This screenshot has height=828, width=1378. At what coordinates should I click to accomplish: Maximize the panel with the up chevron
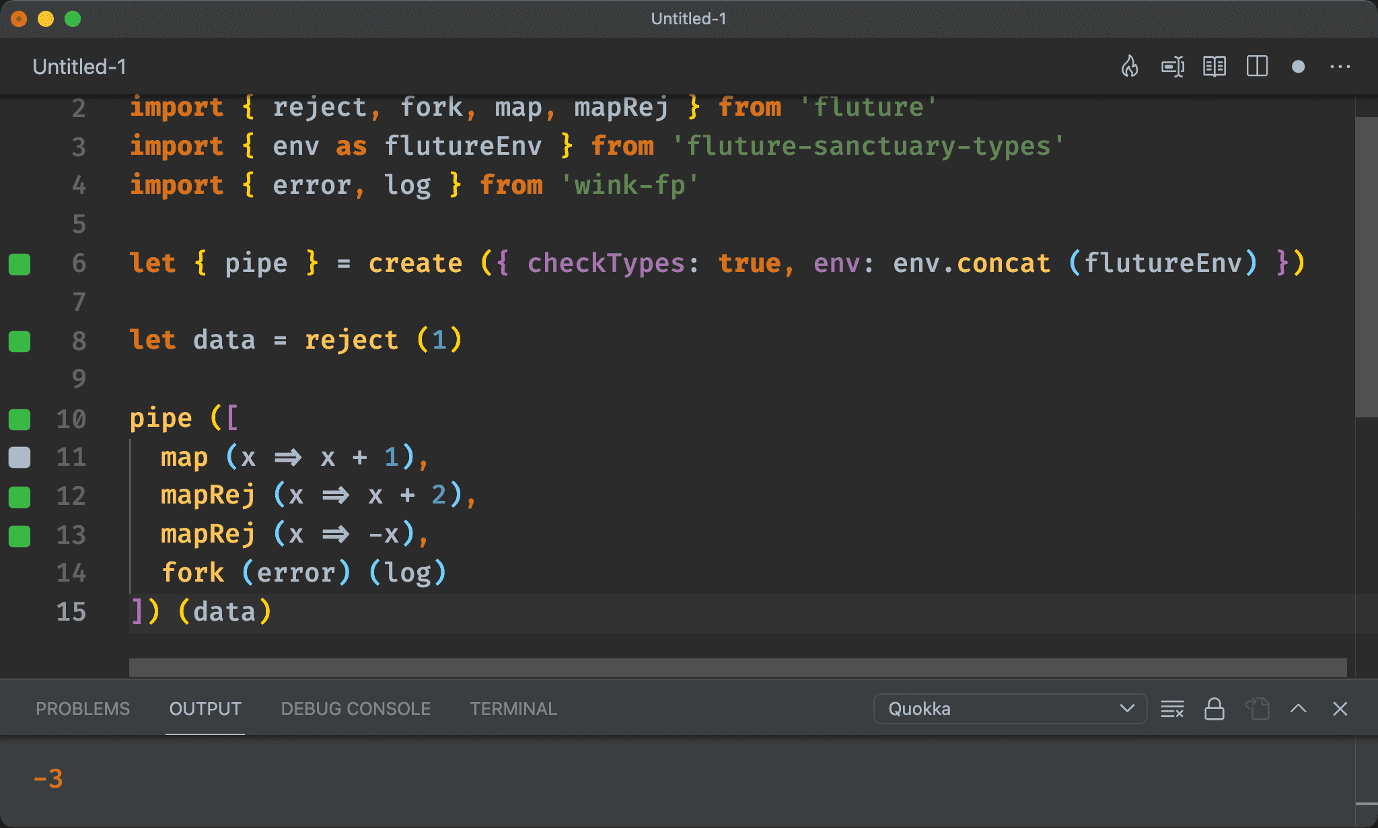click(1299, 709)
